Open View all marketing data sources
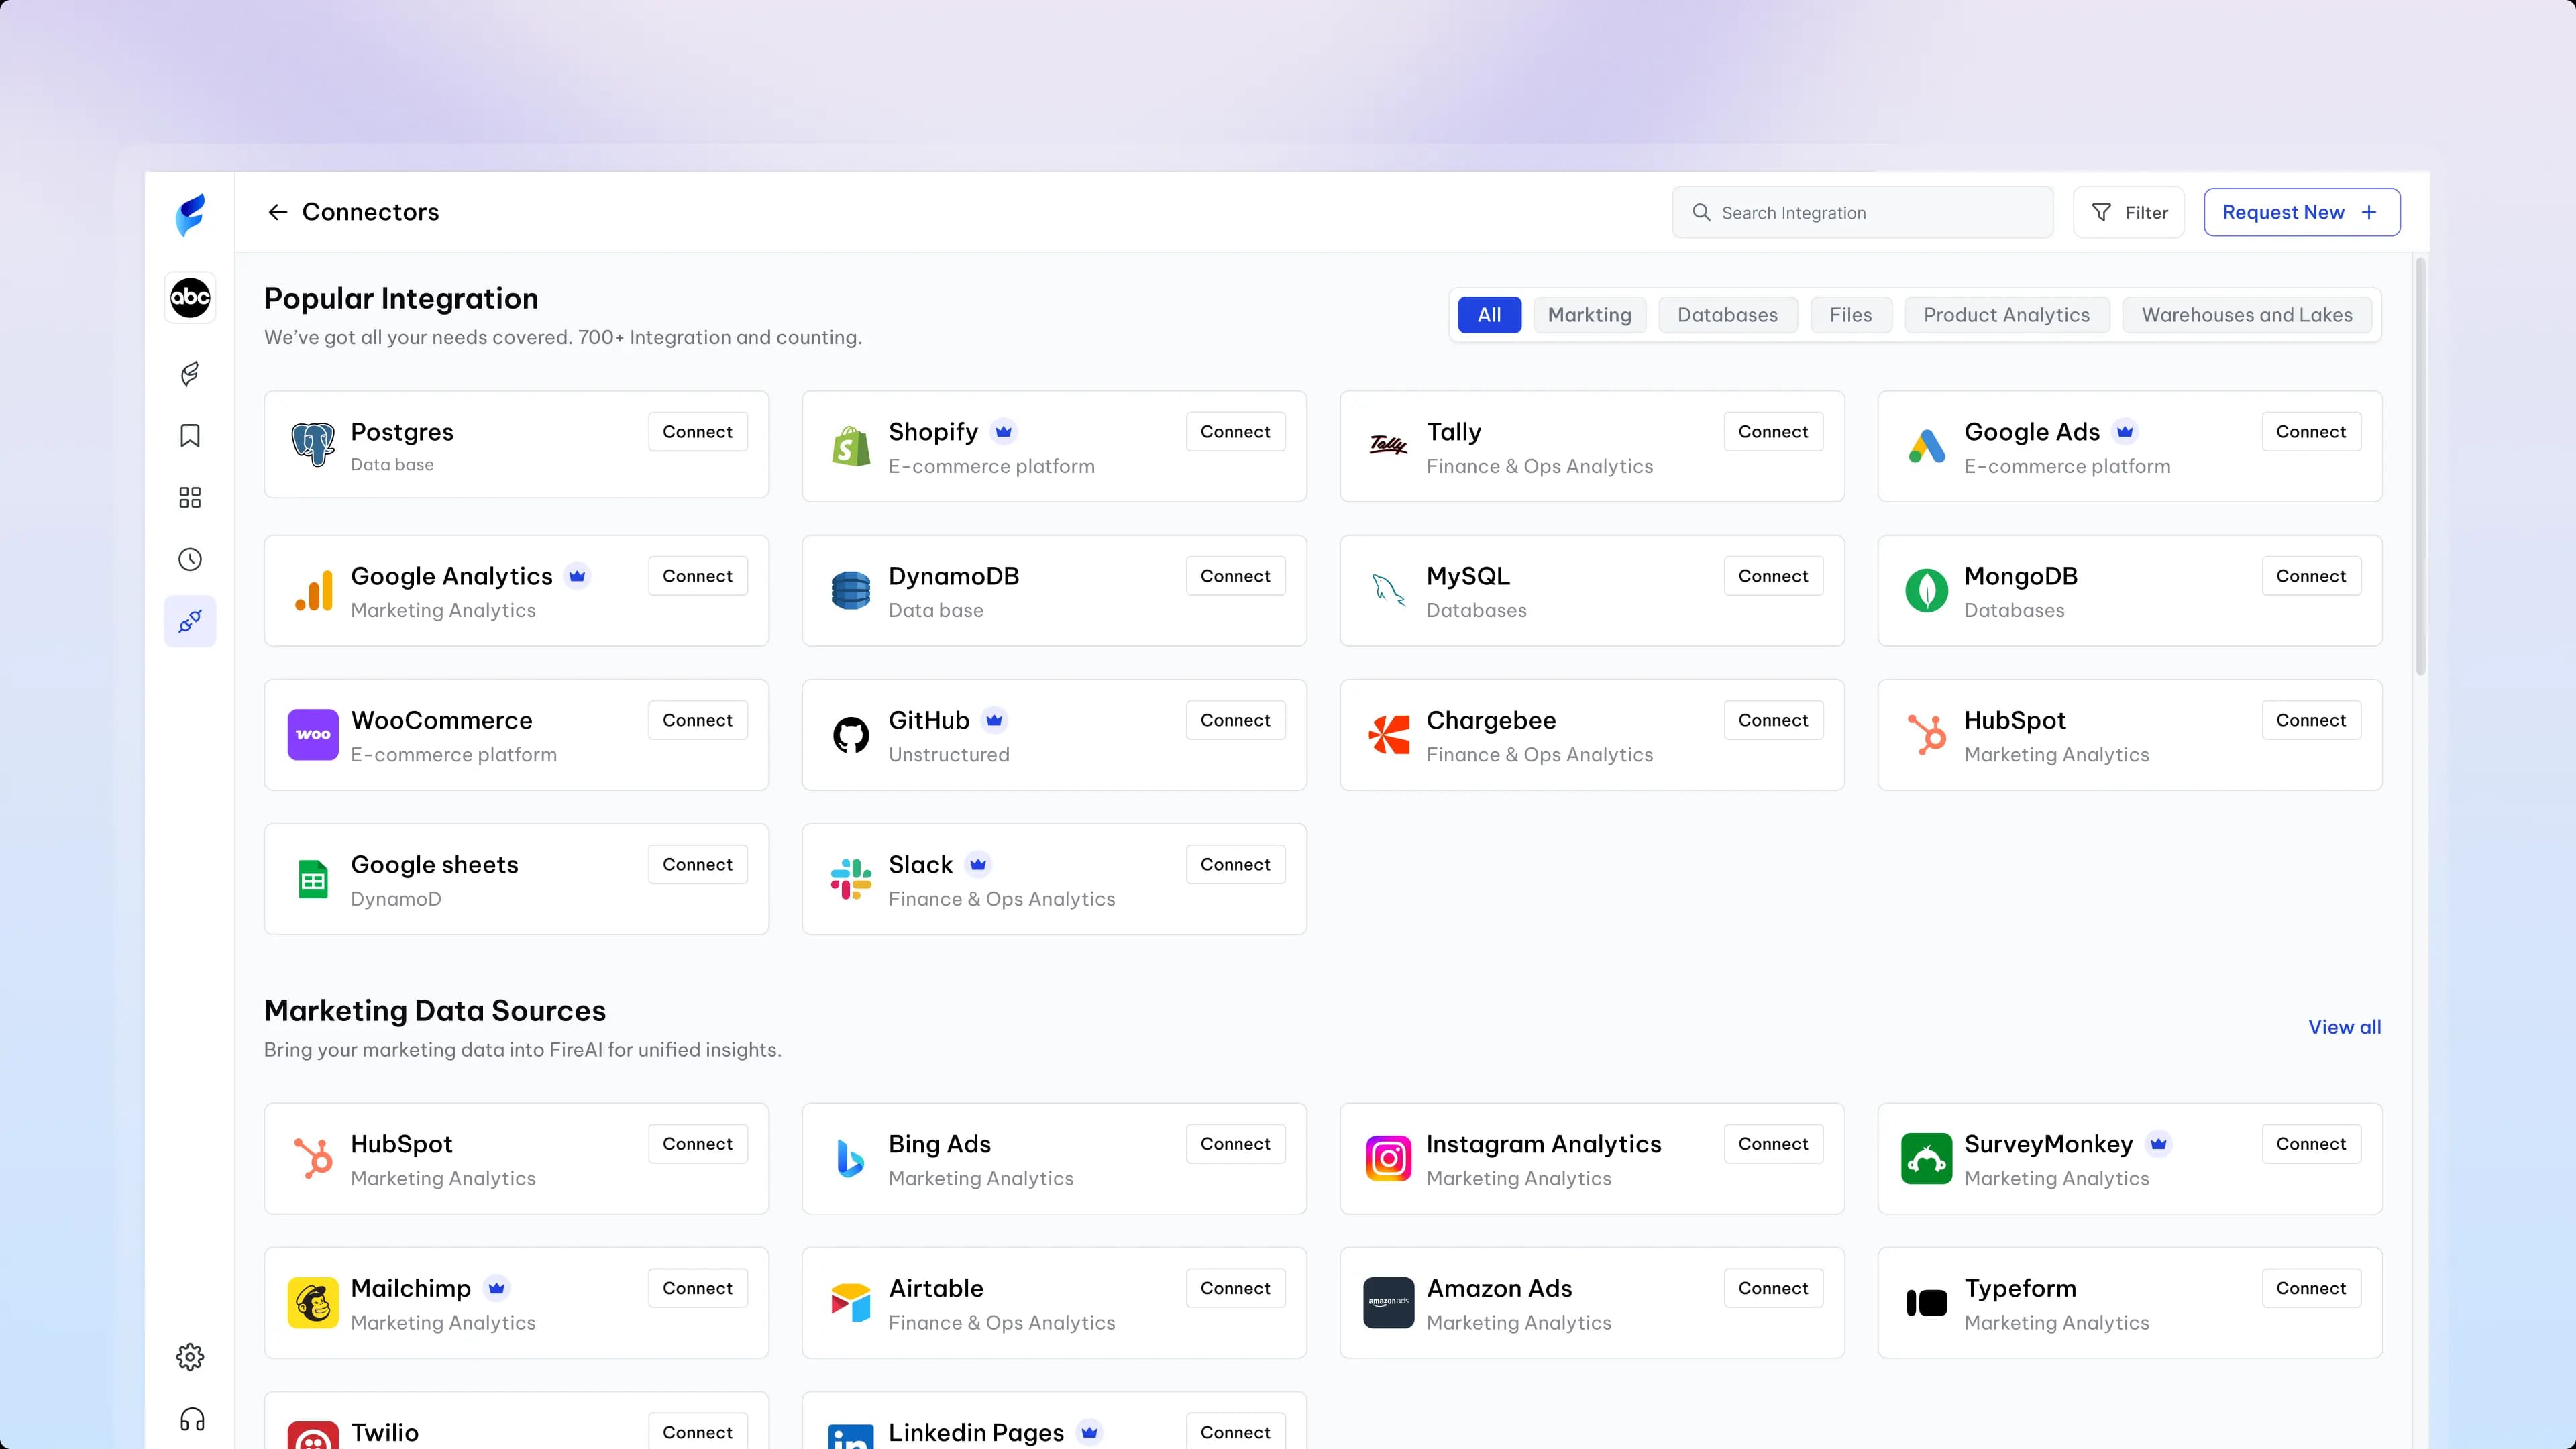Viewport: 2576px width, 1449px height. pyautogui.click(x=2344, y=1027)
